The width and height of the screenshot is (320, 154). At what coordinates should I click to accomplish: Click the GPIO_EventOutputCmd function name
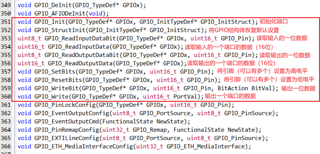coord(67,121)
